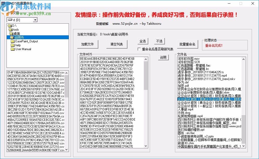The width and height of the screenshot is (259, 159).
Task: Click the 批量重命名 button
Action: click(187, 44)
